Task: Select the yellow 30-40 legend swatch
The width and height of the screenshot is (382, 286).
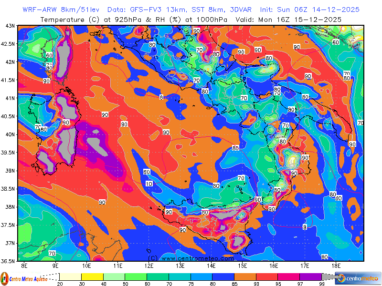Action: click(x=92, y=276)
